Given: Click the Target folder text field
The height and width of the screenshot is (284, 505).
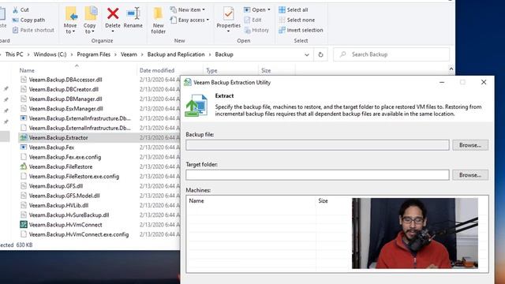Looking at the screenshot, I should click(x=317, y=175).
